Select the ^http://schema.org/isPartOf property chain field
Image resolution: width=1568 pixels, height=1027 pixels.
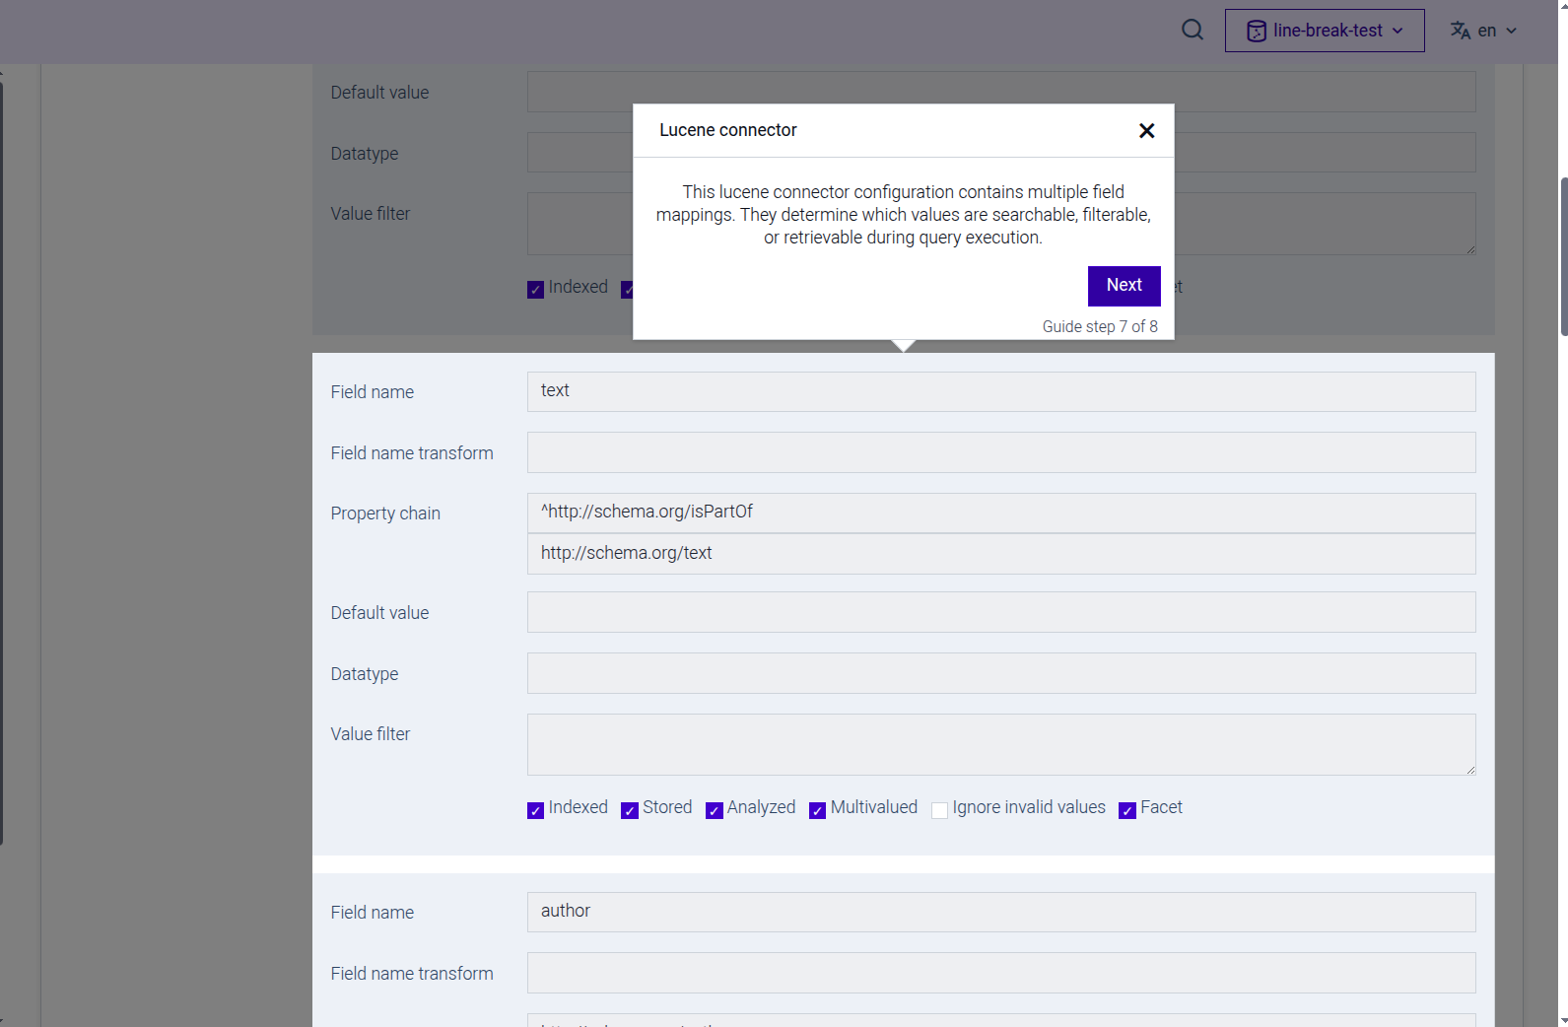point(1000,513)
